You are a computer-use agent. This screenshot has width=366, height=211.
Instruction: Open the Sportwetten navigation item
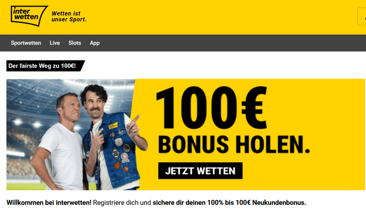click(26, 43)
